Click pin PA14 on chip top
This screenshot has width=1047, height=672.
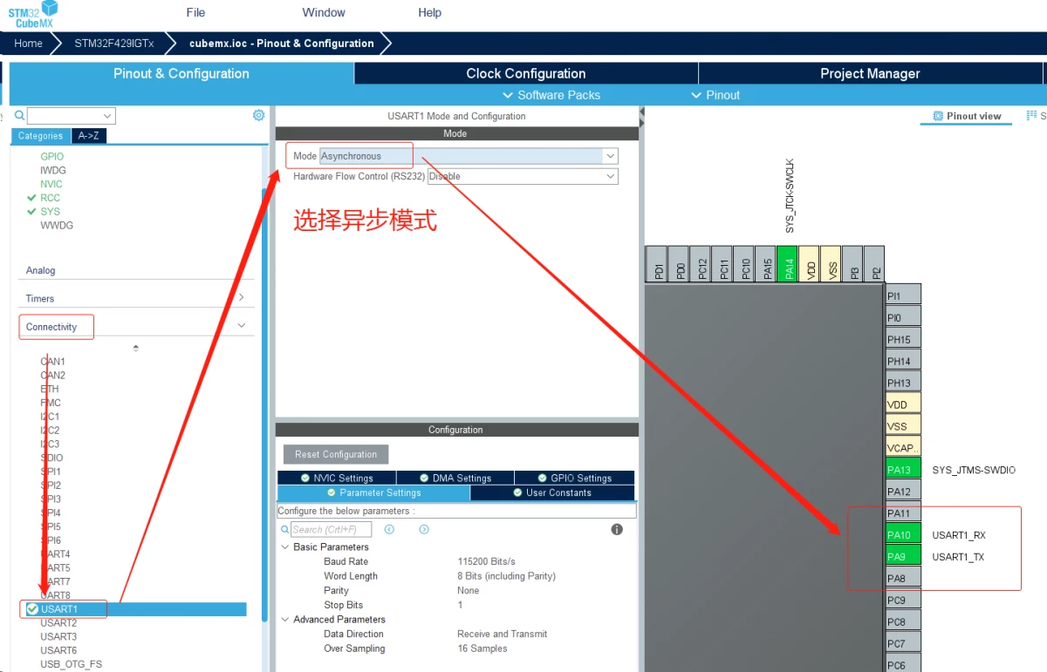(789, 264)
